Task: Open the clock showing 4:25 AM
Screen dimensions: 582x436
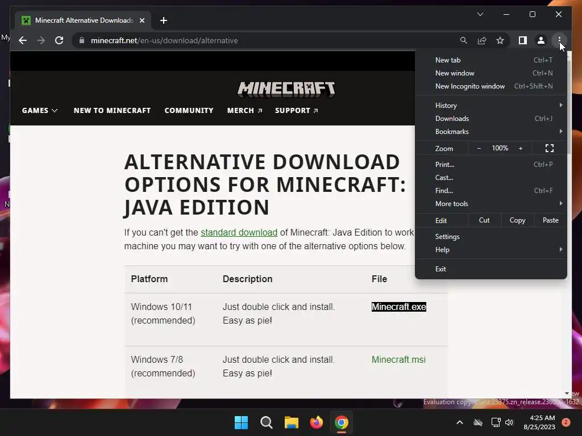Action: tap(539, 422)
